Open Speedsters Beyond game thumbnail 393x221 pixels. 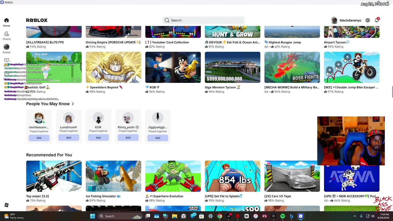pos(113,68)
